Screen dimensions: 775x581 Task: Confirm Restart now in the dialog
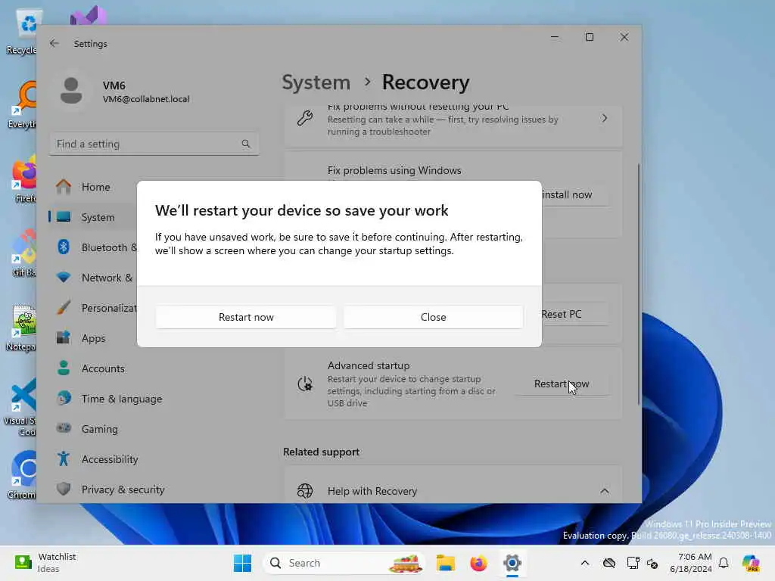[x=246, y=317]
